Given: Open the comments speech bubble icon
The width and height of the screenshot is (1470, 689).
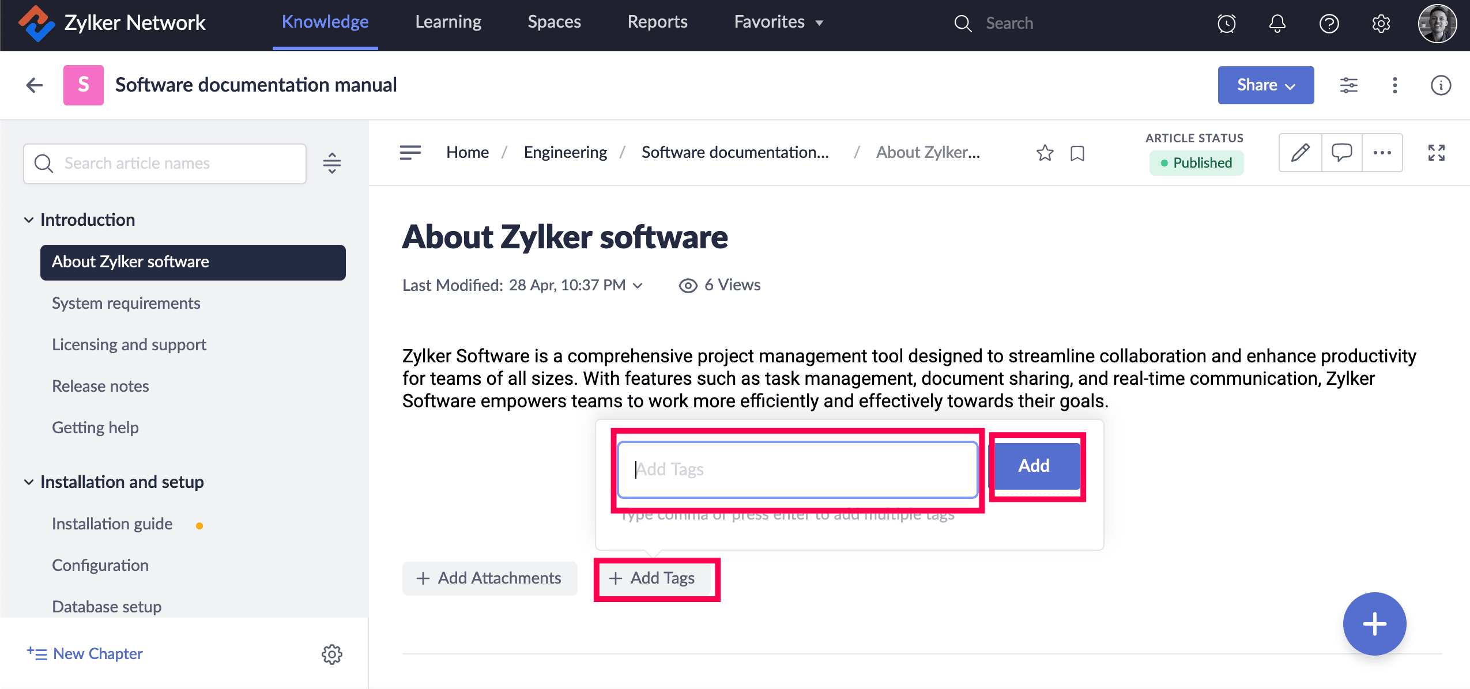Looking at the screenshot, I should (1341, 153).
